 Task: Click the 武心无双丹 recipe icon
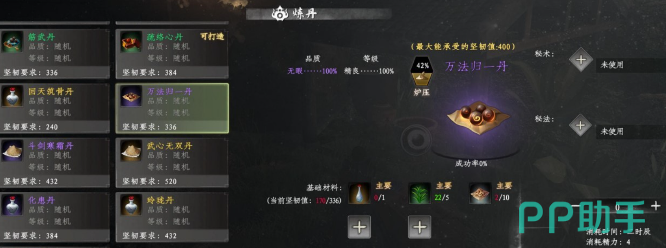[x=131, y=151]
